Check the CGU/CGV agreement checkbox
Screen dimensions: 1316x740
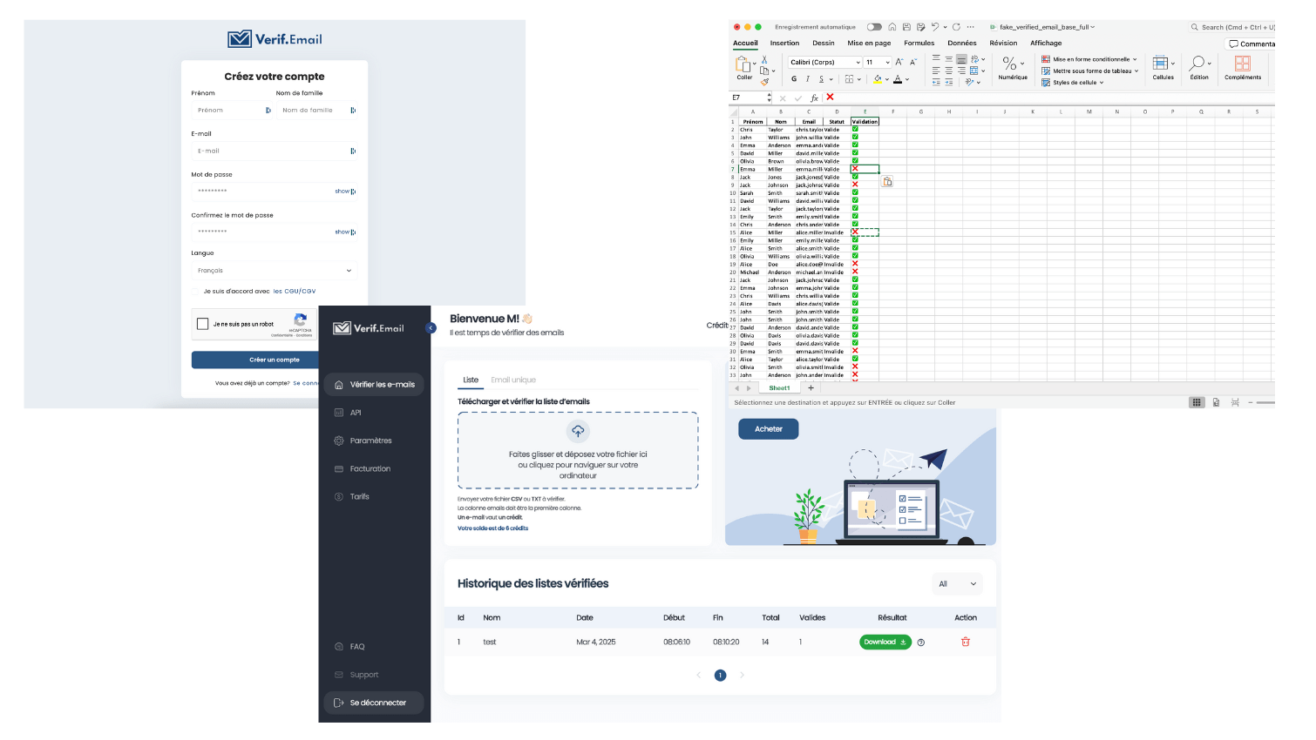click(195, 292)
